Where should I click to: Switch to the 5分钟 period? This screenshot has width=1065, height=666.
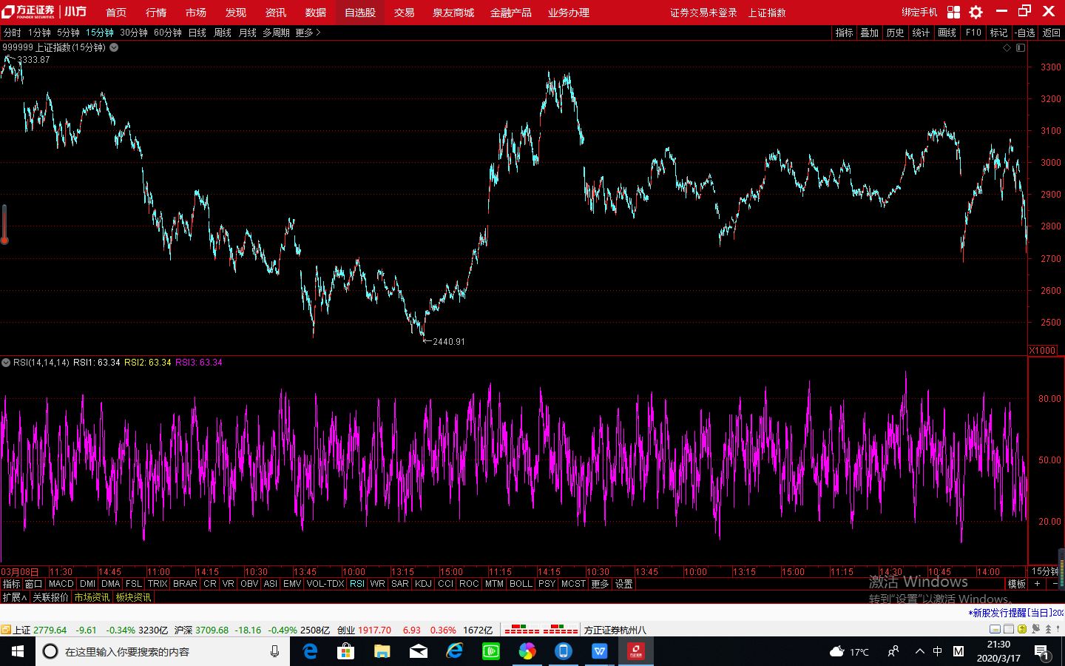pyautogui.click(x=68, y=33)
